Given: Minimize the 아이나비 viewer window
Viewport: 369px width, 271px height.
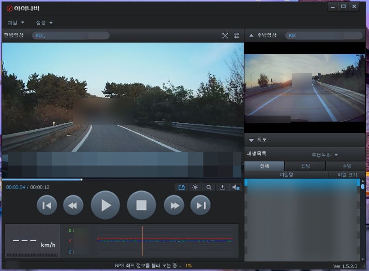Looking at the screenshot, I should (x=333, y=6).
